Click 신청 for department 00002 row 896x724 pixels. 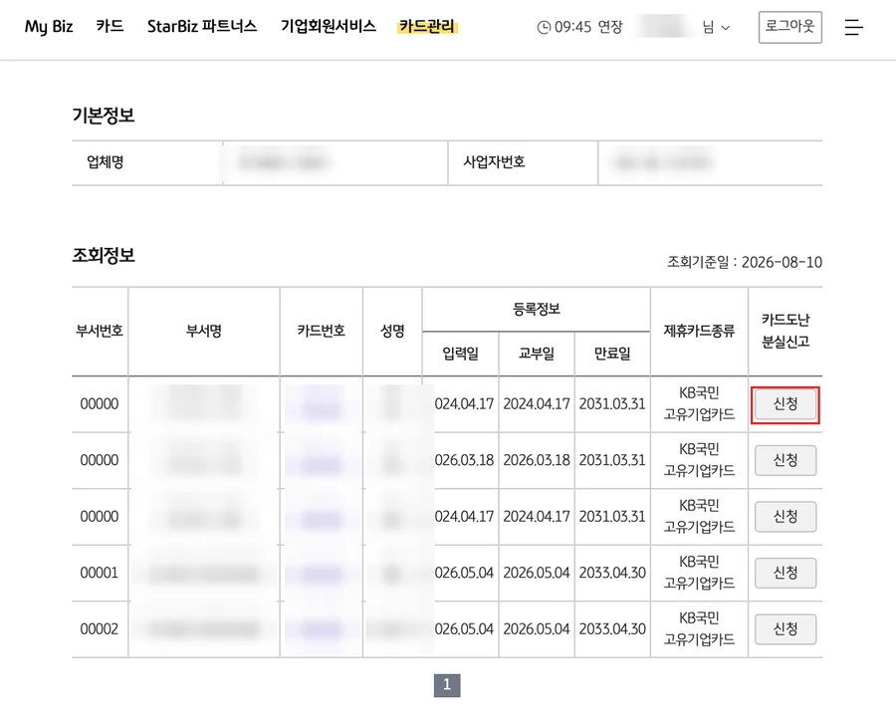[785, 629]
